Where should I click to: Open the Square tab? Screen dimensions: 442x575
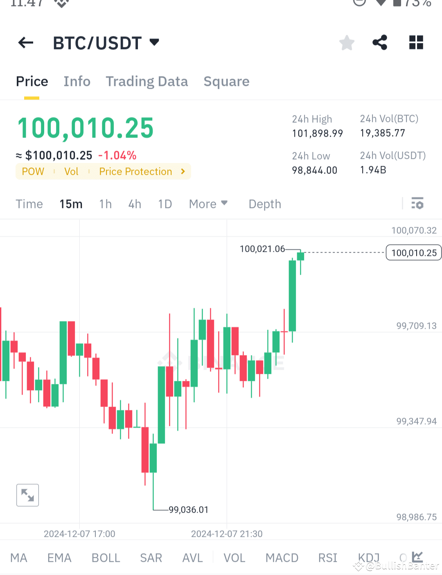coord(226,81)
